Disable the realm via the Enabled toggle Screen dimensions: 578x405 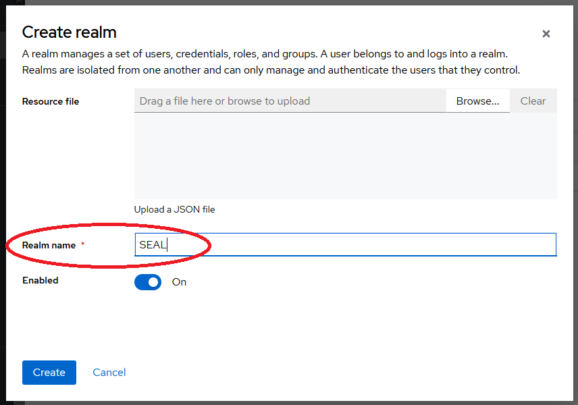(147, 281)
